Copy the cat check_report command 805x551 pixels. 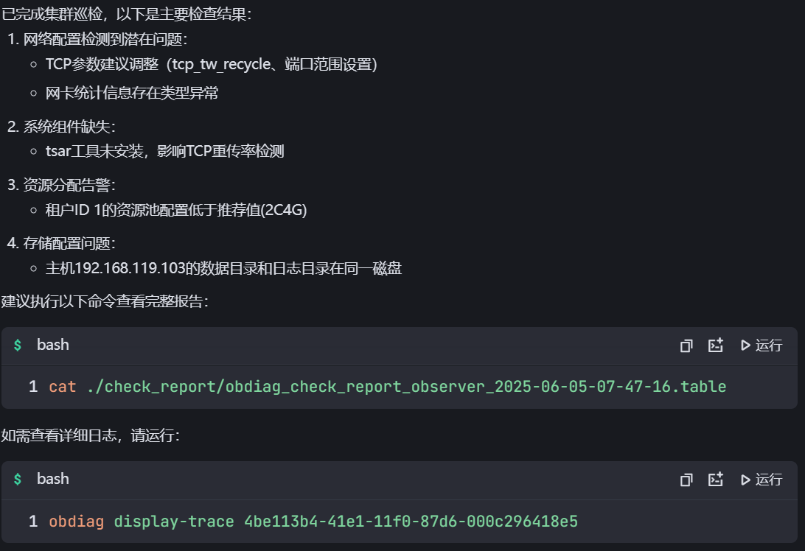click(686, 345)
